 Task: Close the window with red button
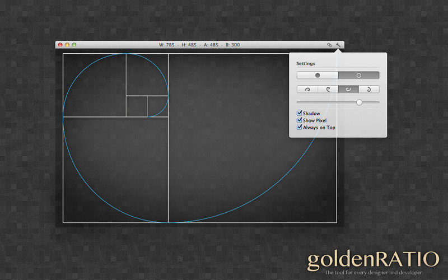(x=60, y=45)
